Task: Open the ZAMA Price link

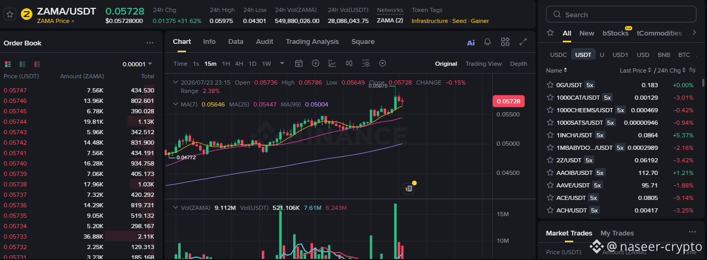Action: point(55,21)
